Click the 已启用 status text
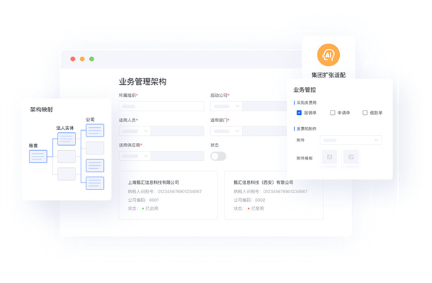 pos(152,208)
